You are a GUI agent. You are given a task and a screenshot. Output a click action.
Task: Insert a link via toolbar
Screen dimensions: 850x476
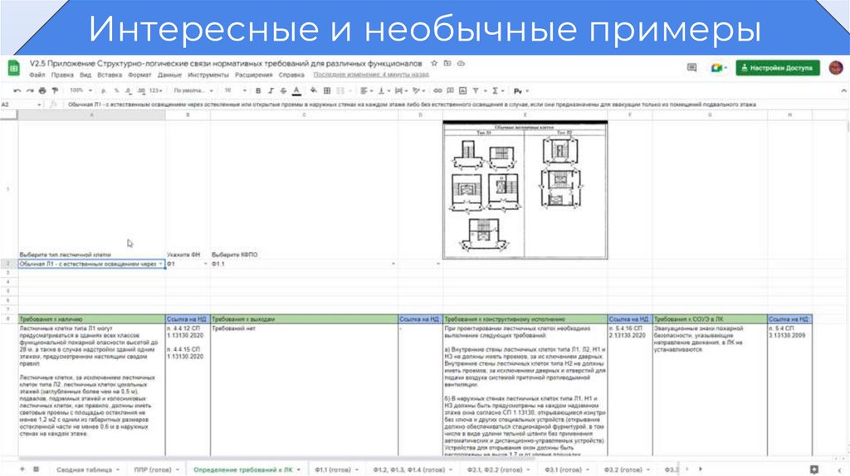click(x=437, y=91)
